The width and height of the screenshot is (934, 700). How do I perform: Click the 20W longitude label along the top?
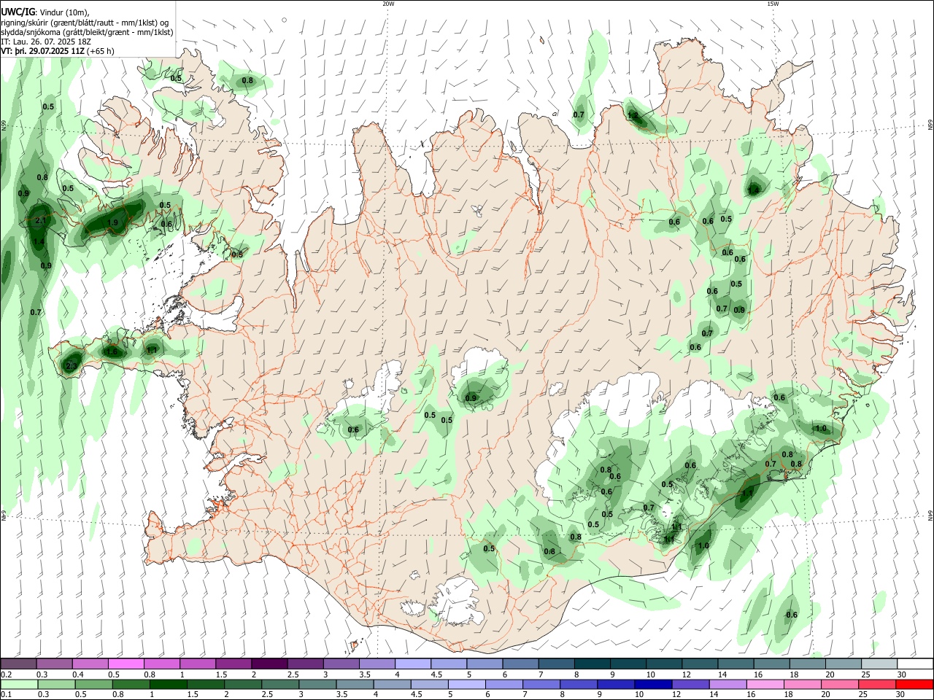(388, 4)
